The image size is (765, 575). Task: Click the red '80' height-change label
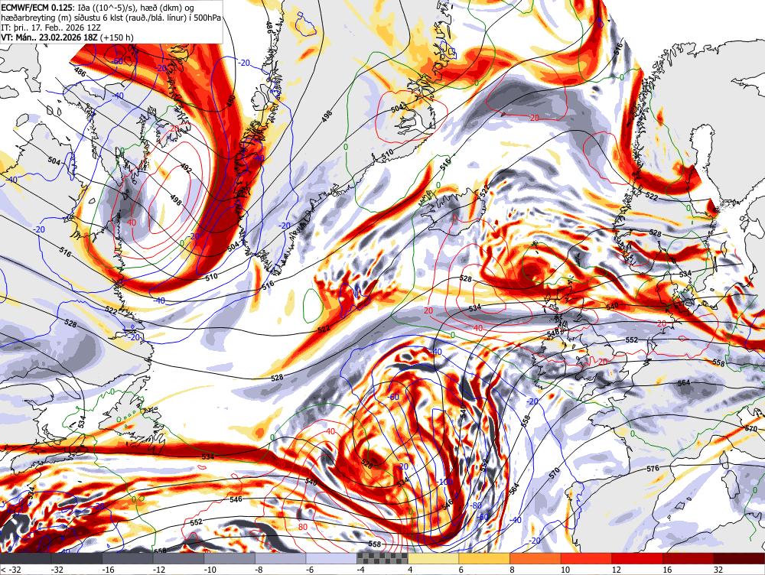(302, 527)
